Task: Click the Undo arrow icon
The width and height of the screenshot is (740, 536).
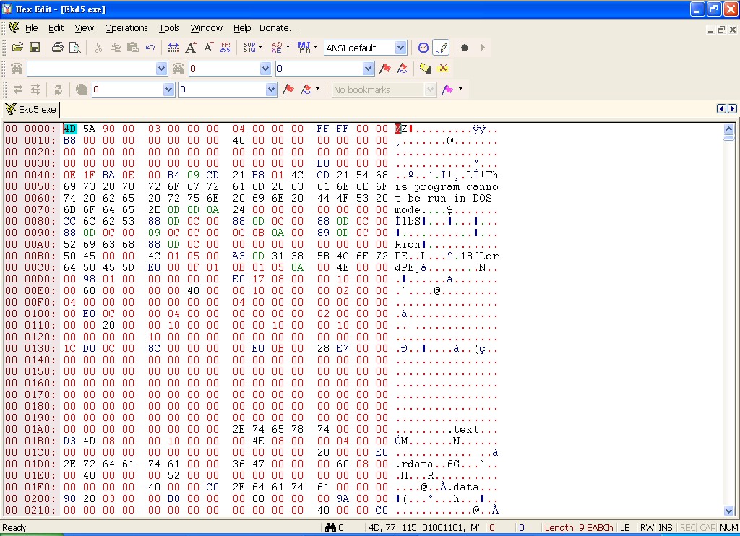Action: [150, 47]
